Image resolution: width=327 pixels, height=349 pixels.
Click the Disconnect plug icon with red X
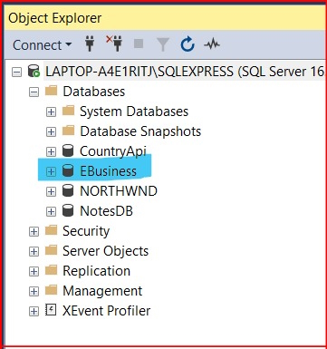[x=114, y=44]
